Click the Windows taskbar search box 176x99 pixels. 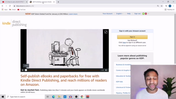tap(25, 97)
